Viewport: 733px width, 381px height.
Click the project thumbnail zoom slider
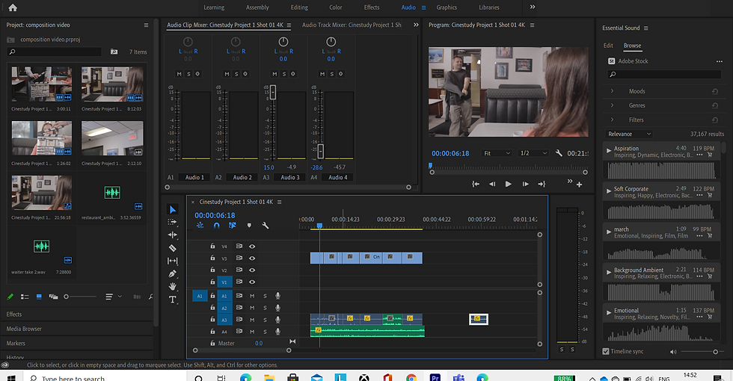[67, 297]
